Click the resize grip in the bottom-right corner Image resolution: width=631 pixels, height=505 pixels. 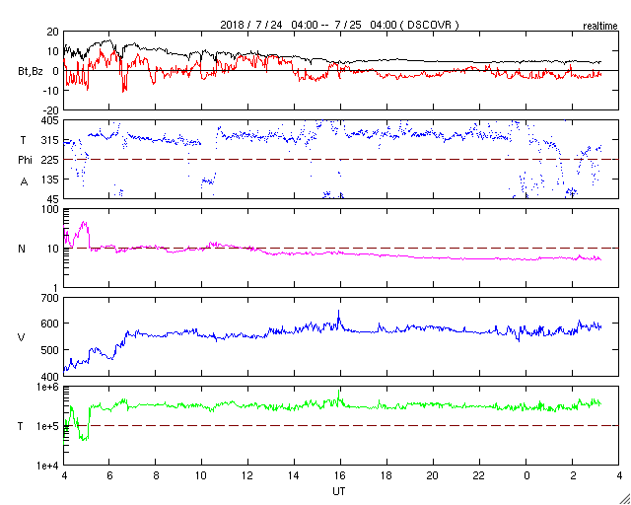click(x=624, y=498)
